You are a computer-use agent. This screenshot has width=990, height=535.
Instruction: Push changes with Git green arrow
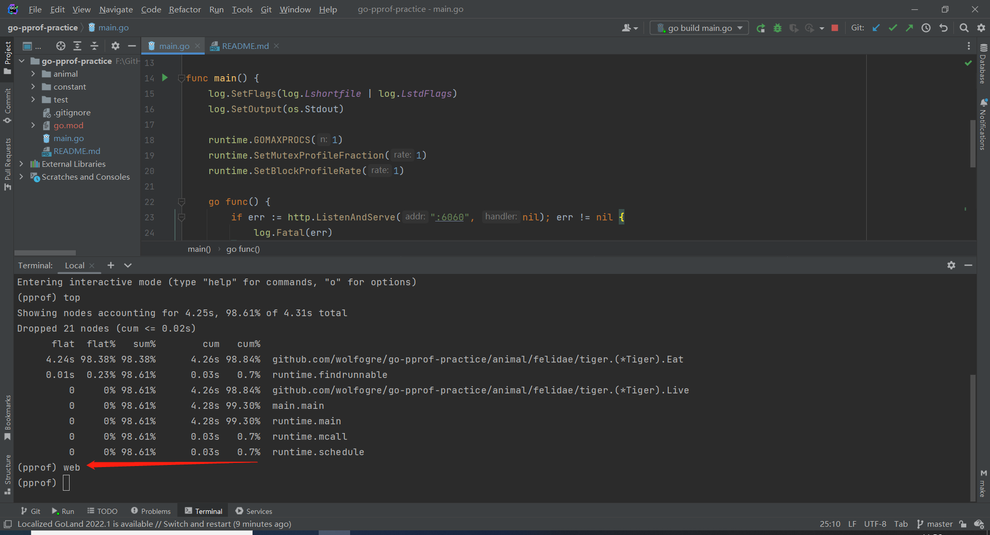pos(909,28)
